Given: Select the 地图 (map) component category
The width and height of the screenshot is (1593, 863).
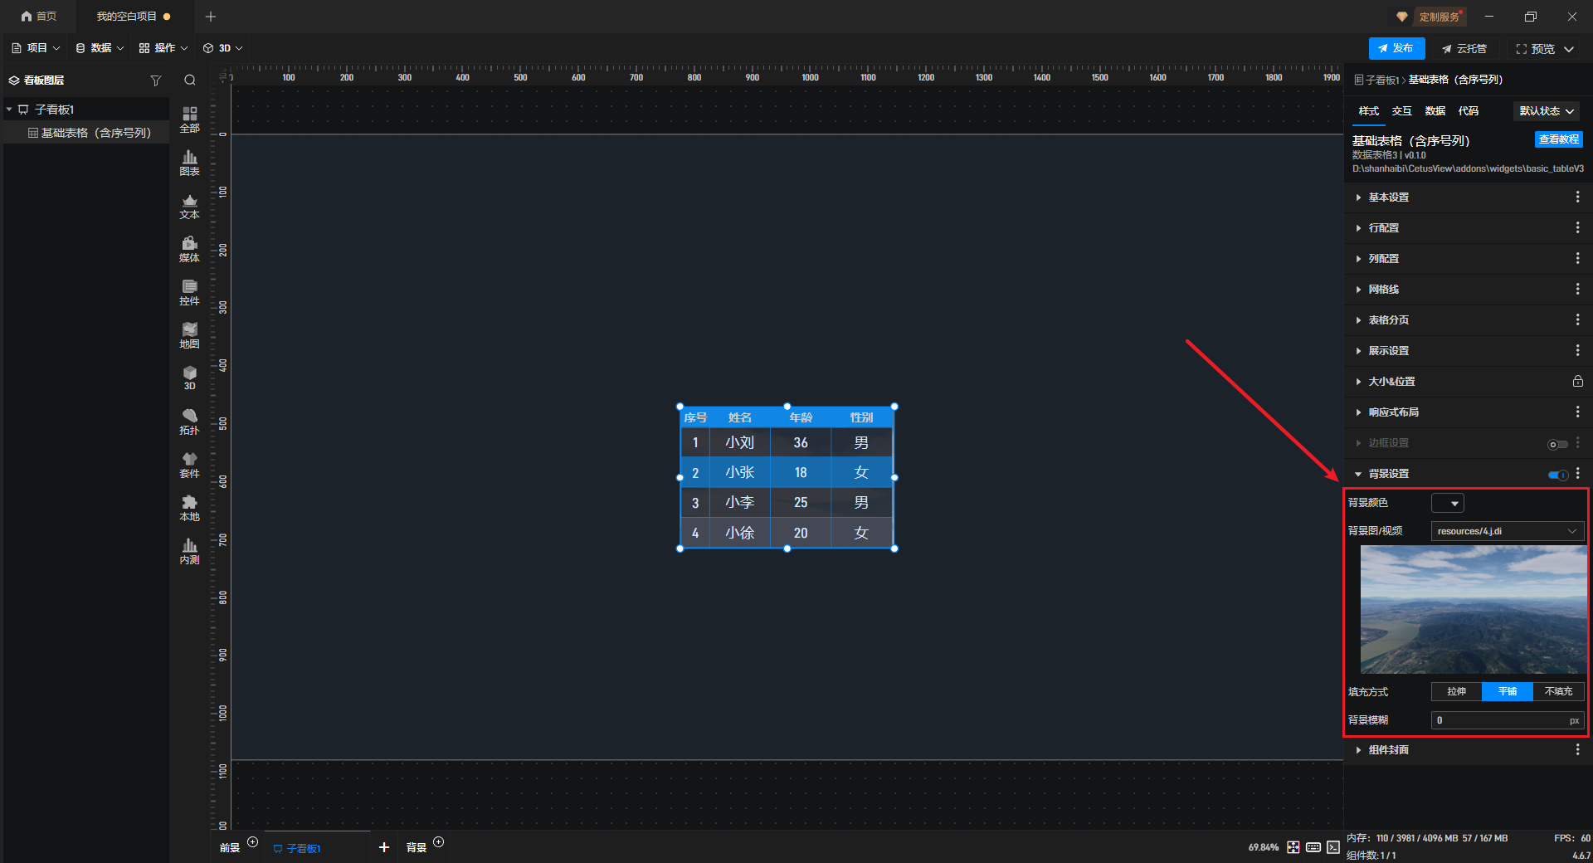Looking at the screenshot, I should tap(189, 335).
